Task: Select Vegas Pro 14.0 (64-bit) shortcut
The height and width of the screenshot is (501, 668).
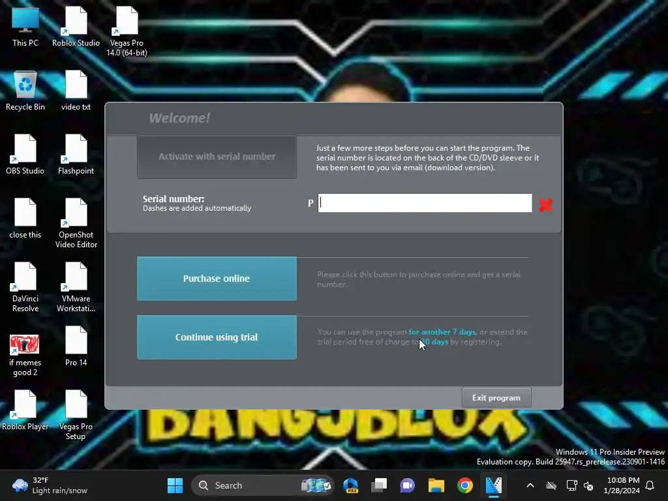Action: (127, 32)
